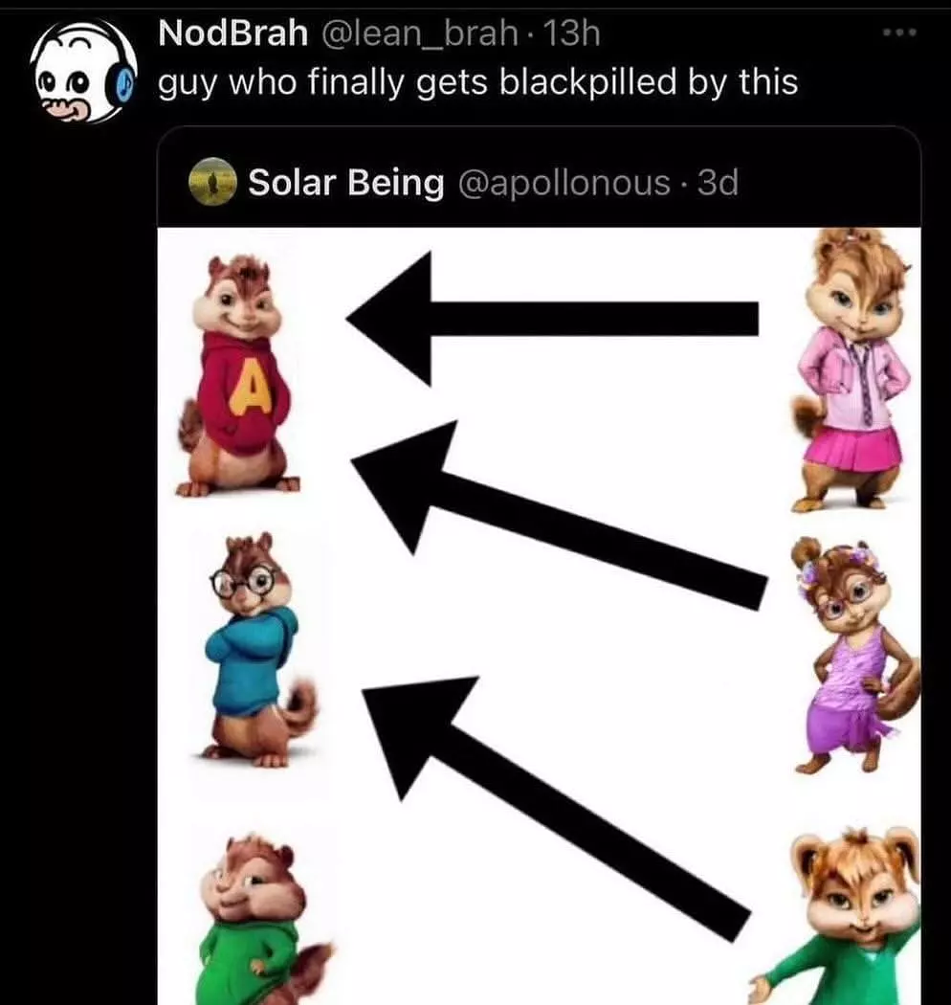Image resolution: width=951 pixels, height=1005 pixels.
Task: Click the 3d timestamp on quoted tweet
Action: coord(718,182)
